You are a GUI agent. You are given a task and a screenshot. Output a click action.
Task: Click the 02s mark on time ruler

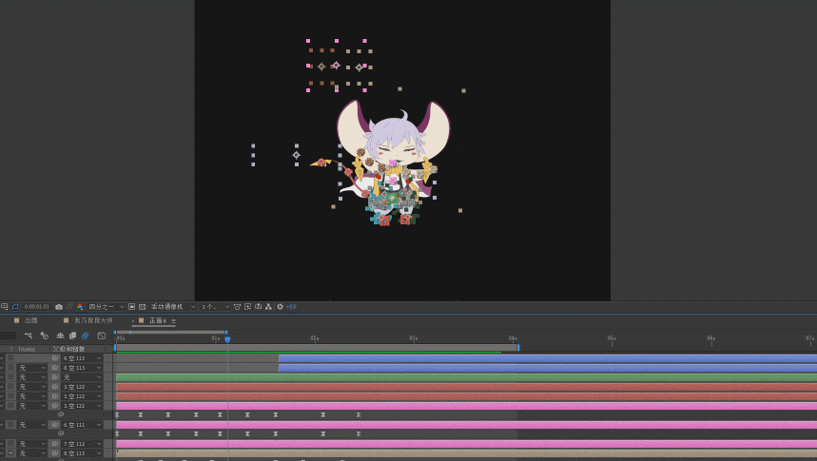click(x=315, y=338)
